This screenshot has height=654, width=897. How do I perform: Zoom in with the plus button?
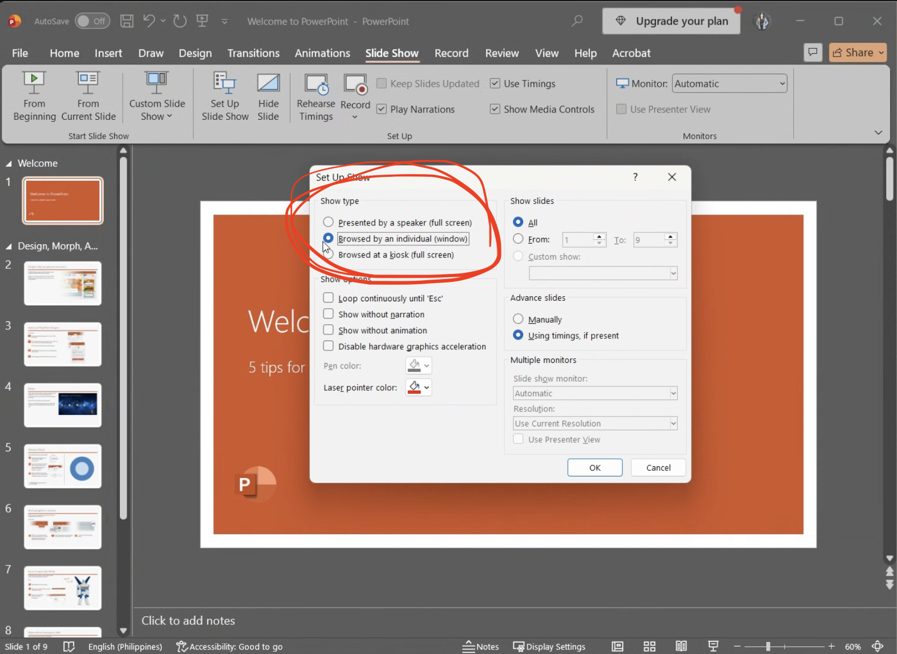click(x=831, y=647)
